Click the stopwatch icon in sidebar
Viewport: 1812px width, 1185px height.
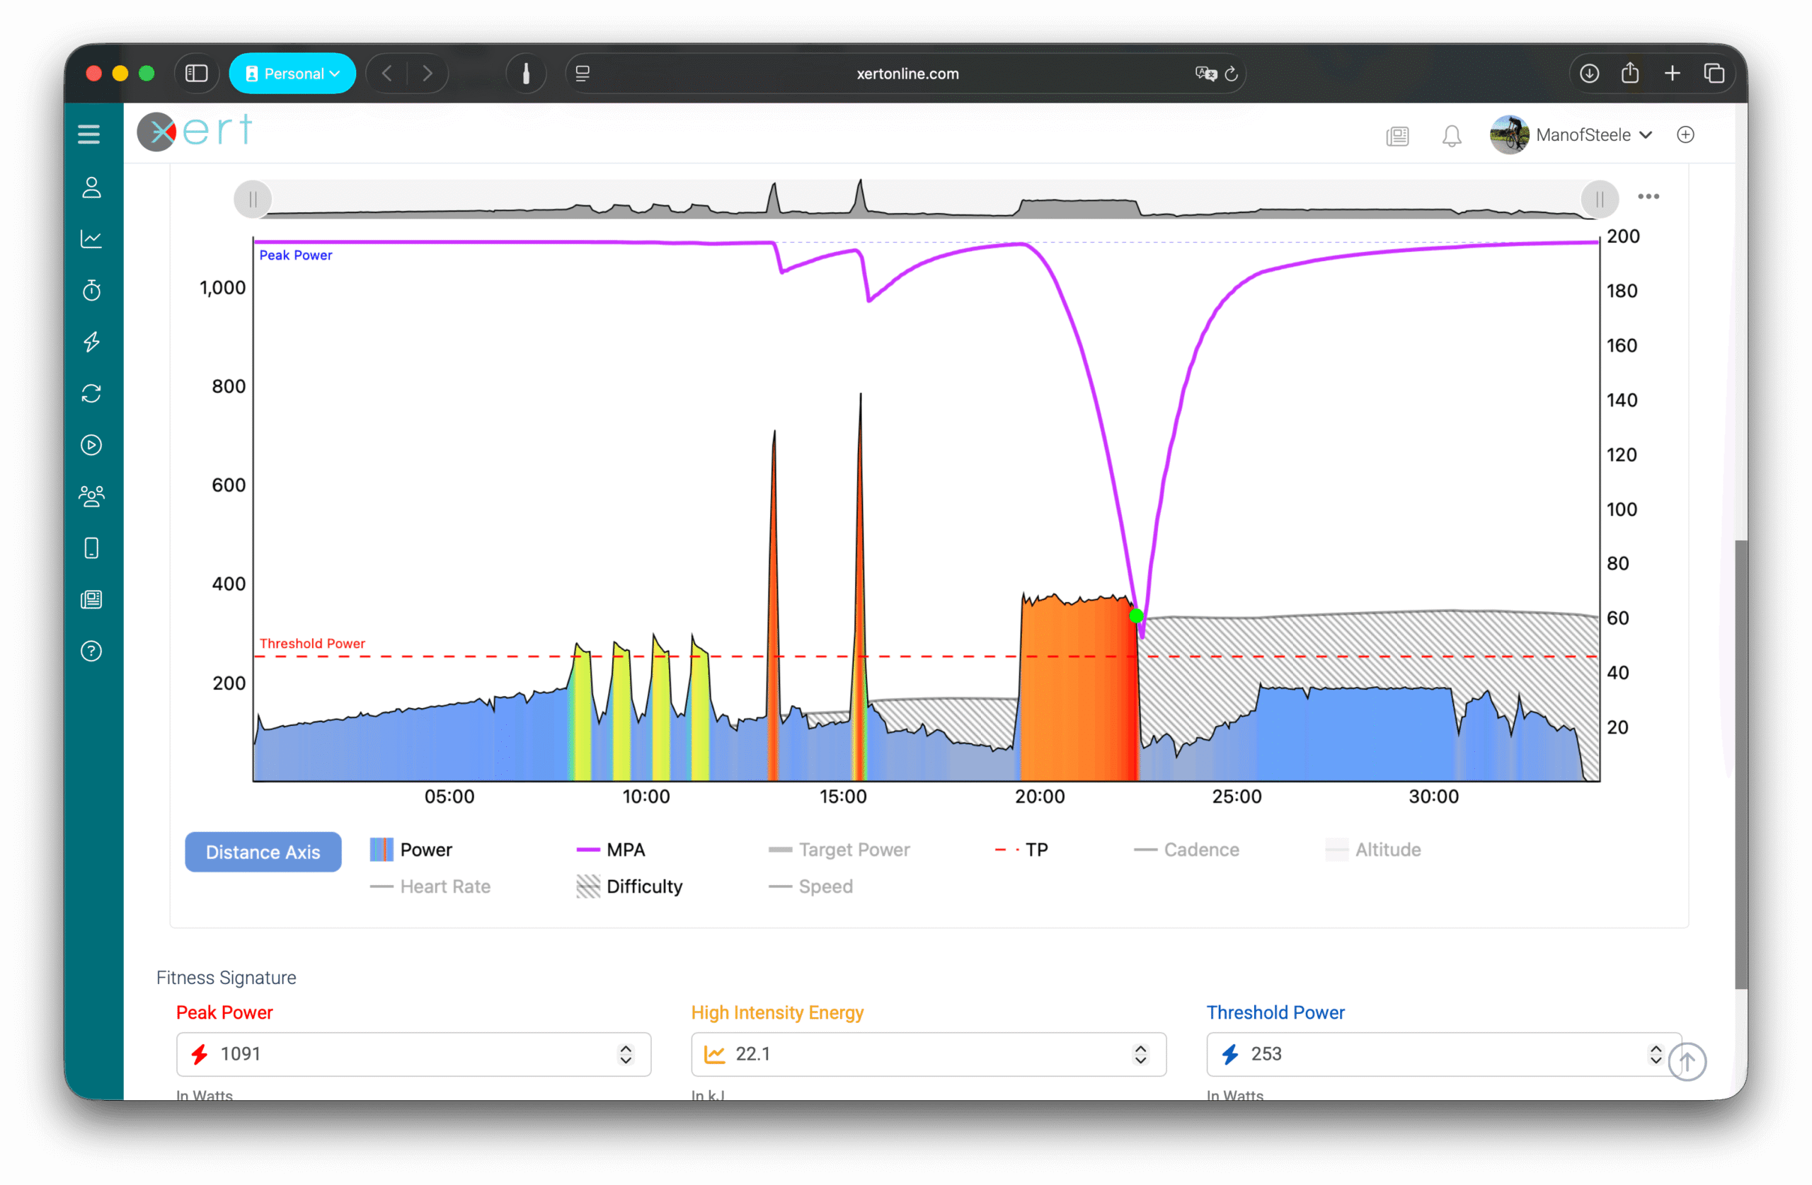pyautogui.click(x=91, y=290)
